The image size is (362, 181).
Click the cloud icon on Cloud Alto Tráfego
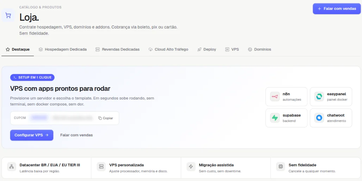pos(150,49)
